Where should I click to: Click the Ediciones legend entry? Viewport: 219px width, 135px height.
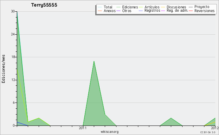coord(127,7)
